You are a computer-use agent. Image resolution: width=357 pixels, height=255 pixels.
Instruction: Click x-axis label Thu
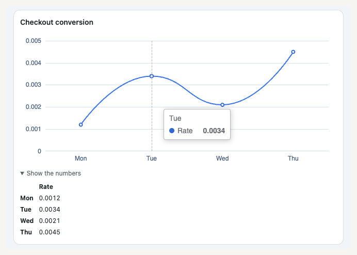click(293, 158)
